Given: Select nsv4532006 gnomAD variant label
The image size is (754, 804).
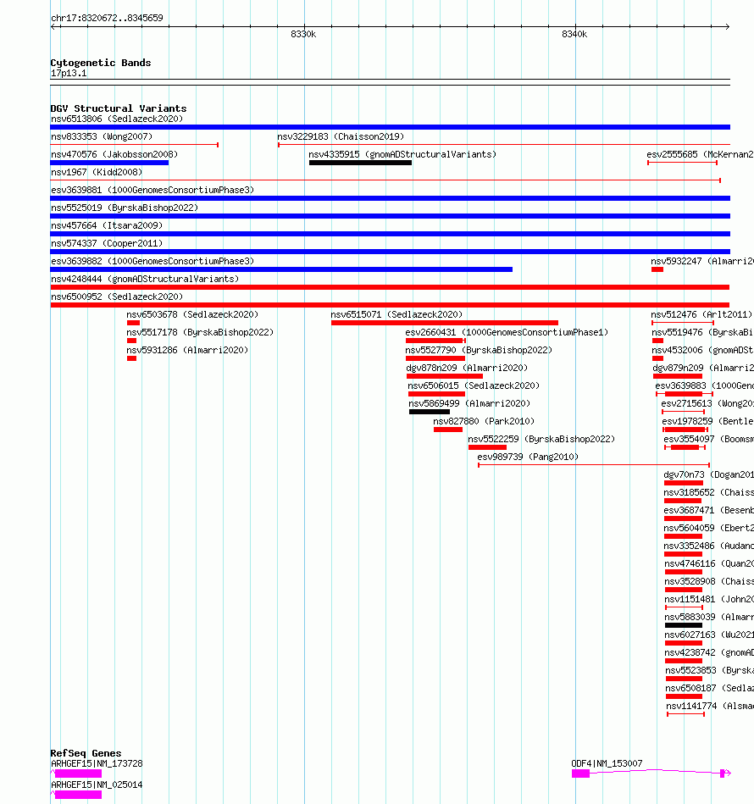Looking at the screenshot, I should [702, 350].
